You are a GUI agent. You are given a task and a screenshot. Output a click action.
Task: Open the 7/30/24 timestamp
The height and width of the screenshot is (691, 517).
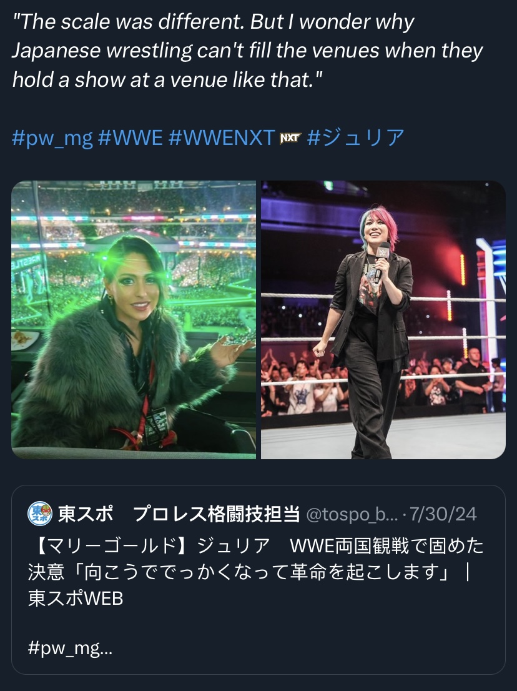(x=443, y=514)
